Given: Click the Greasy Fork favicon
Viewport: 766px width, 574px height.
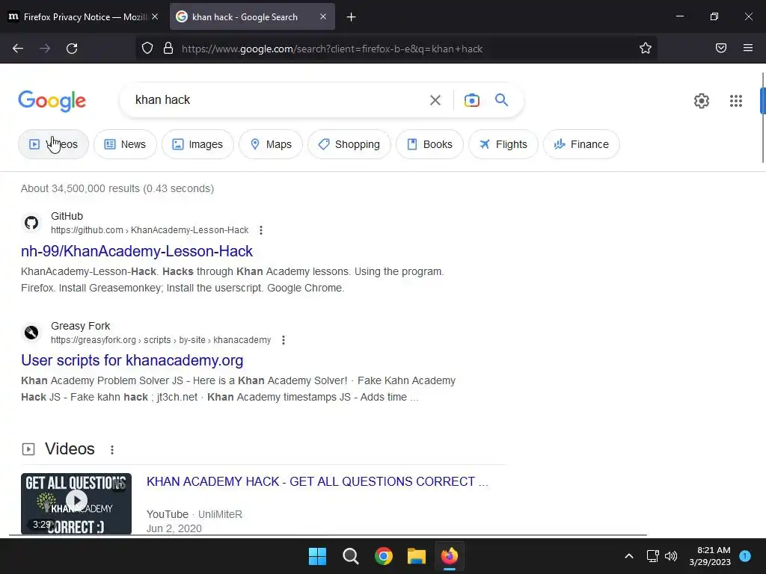Looking at the screenshot, I should 31,333.
